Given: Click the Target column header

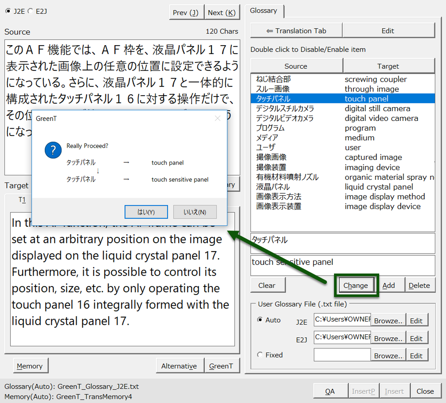Looking at the screenshot, I should click(x=388, y=66).
